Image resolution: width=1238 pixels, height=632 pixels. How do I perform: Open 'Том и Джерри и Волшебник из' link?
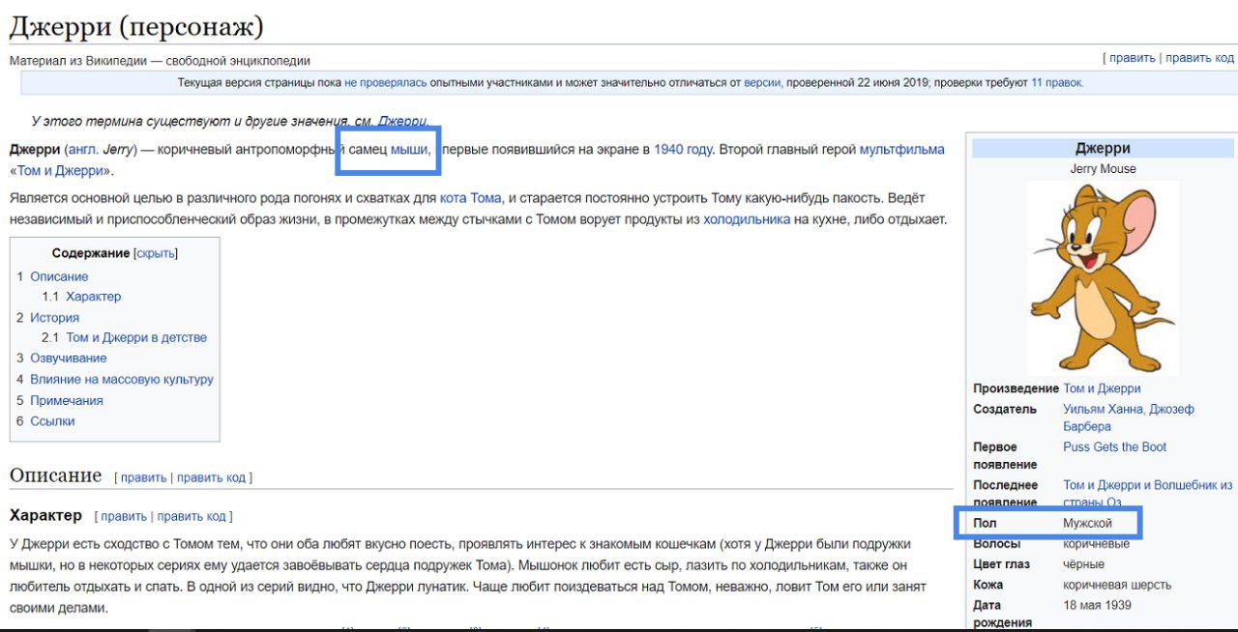click(x=1147, y=485)
